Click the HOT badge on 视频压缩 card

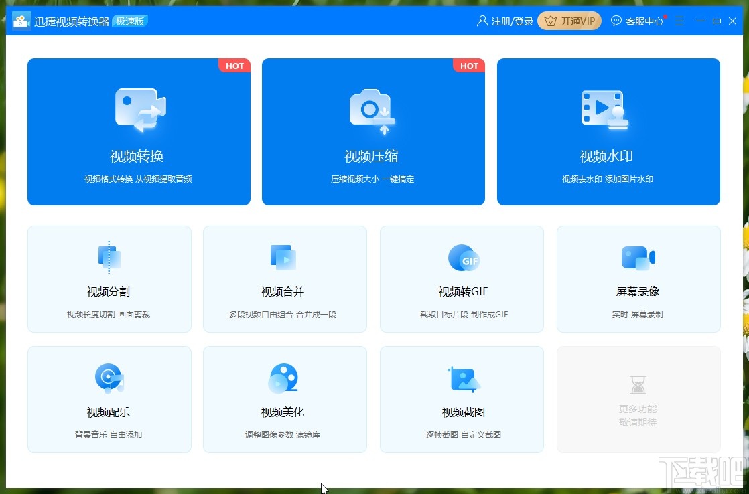click(x=469, y=66)
